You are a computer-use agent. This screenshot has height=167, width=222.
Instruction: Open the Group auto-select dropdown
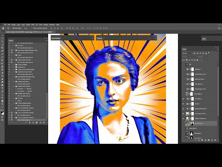(26, 28)
